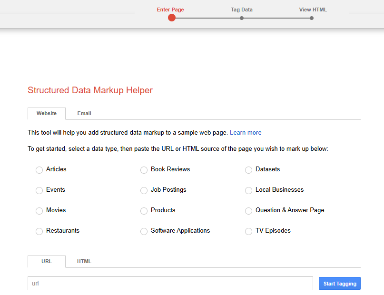Screen dimensions: 384x295
Task: Choose the TV Episodes option
Action: click(248, 231)
